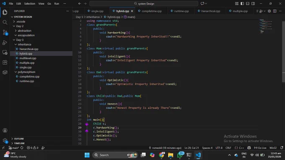Expand the OUTLINE section
The width and height of the screenshot is (285, 160).
tap(19, 139)
